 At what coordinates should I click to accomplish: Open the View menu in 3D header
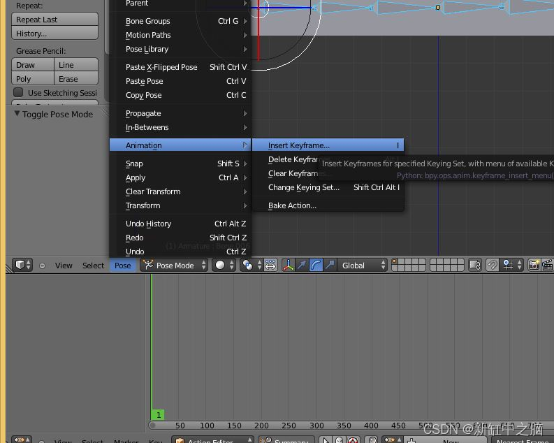pos(64,266)
